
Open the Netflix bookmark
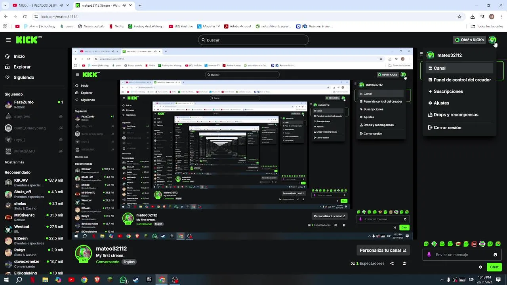(x=116, y=27)
